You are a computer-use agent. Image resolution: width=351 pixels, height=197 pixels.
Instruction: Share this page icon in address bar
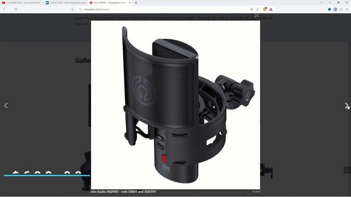click(x=258, y=9)
